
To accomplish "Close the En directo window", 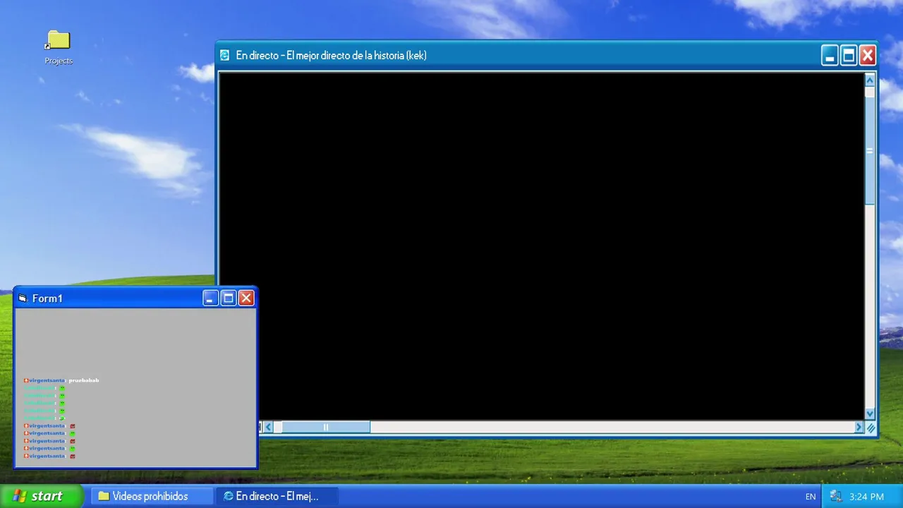I will [868, 56].
